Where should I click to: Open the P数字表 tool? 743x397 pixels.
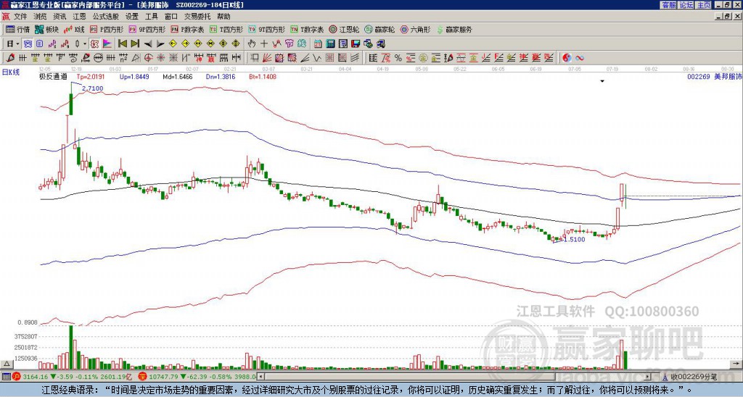click(x=187, y=29)
